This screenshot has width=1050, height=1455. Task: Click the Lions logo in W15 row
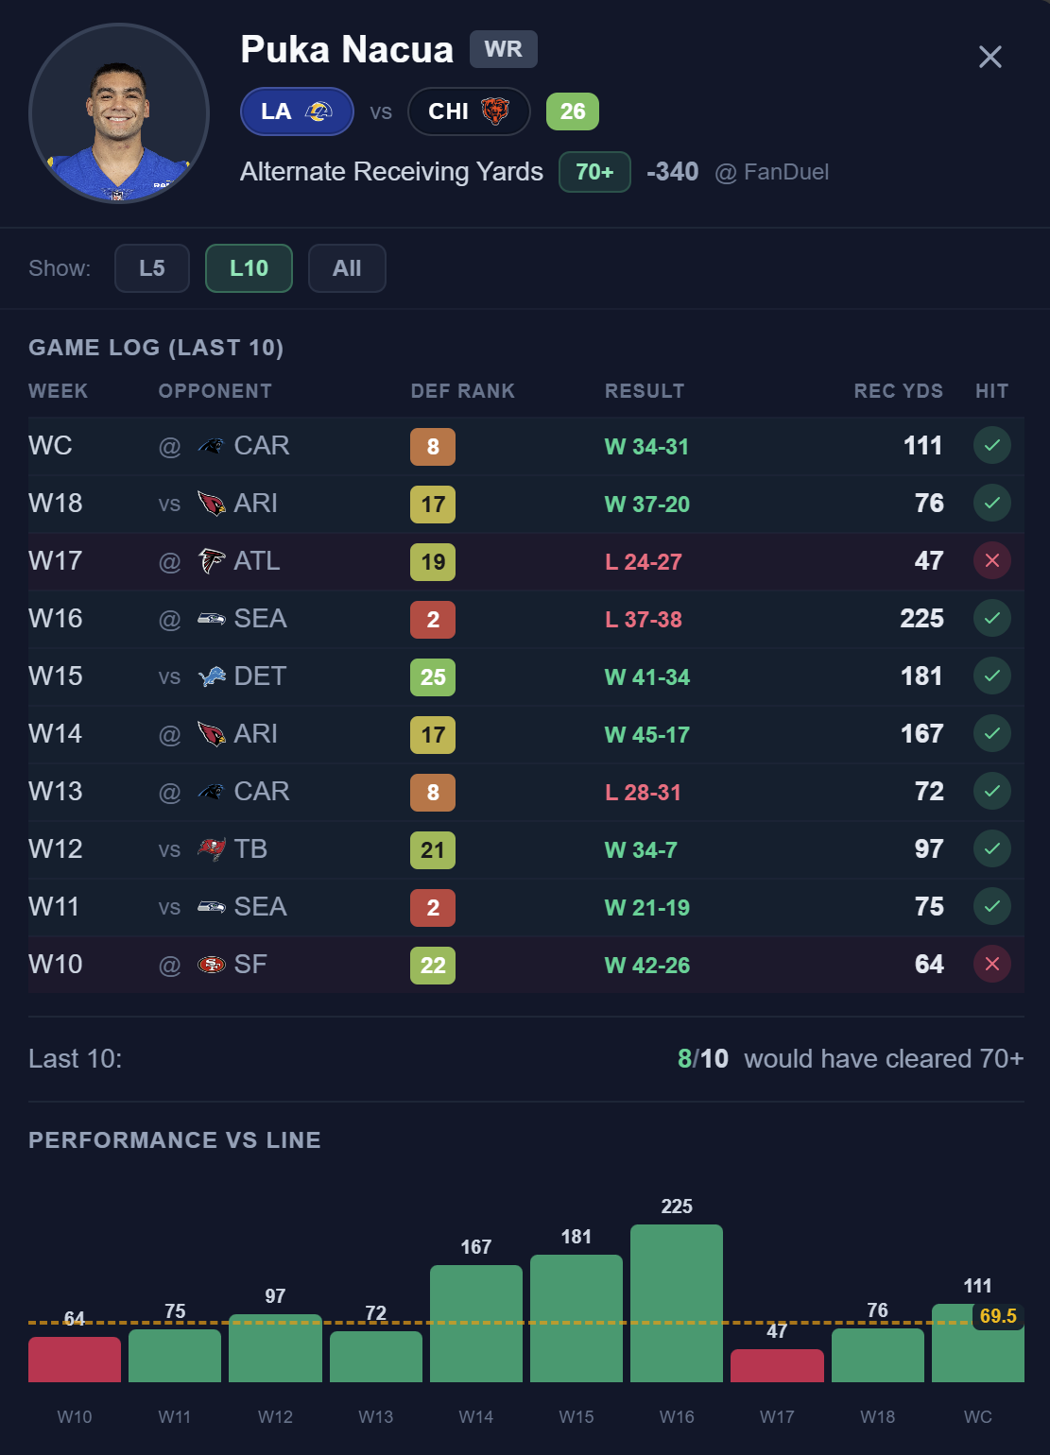[x=211, y=676]
